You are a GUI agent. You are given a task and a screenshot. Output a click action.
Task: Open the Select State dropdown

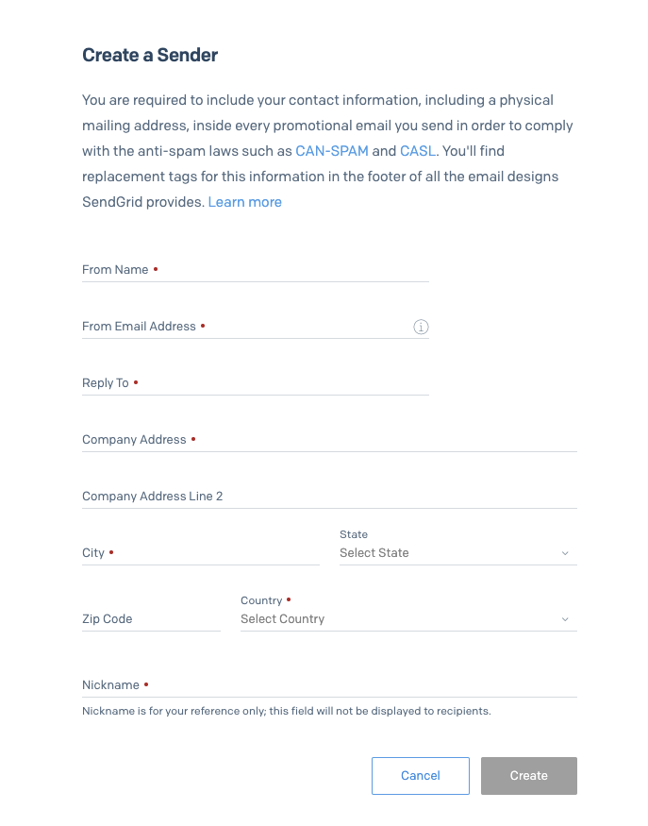(x=458, y=552)
